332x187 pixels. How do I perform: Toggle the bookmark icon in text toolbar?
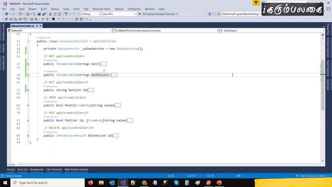click(53, 19)
